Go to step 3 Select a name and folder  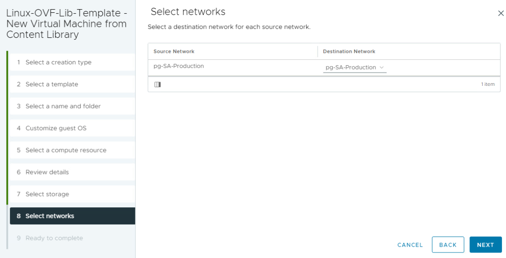(x=73, y=106)
